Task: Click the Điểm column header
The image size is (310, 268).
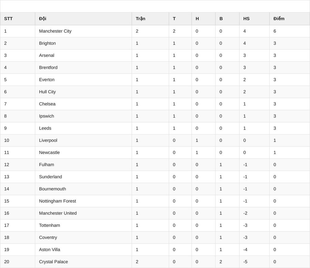Action: click(x=279, y=19)
